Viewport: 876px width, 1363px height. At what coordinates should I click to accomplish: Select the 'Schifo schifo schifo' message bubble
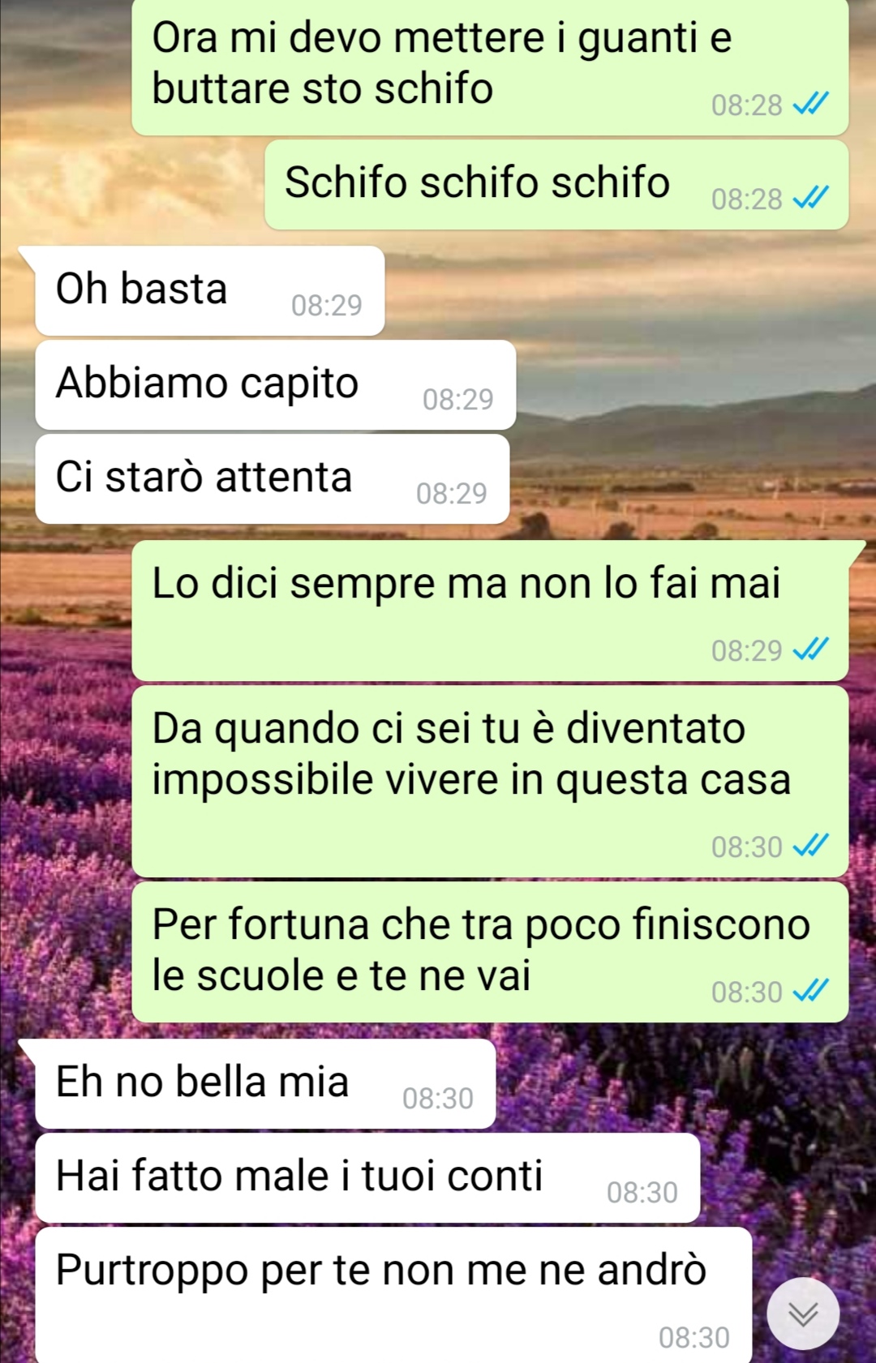(557, 184)
